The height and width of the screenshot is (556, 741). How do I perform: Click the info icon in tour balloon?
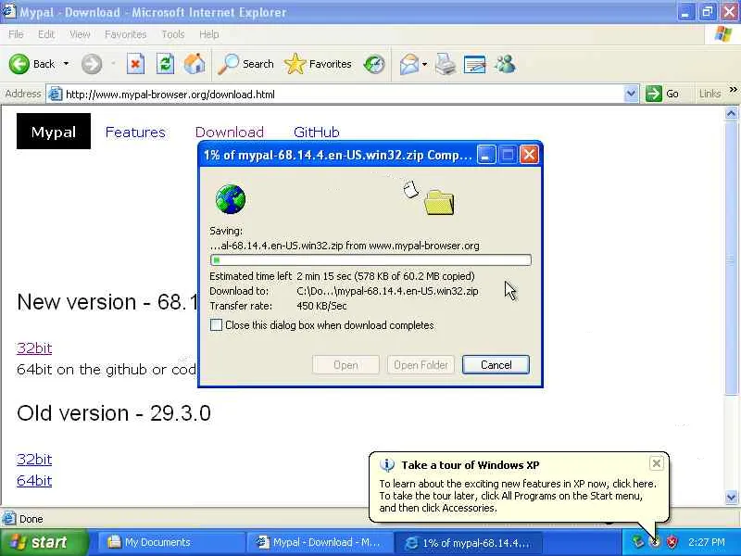tap(386, 465)
